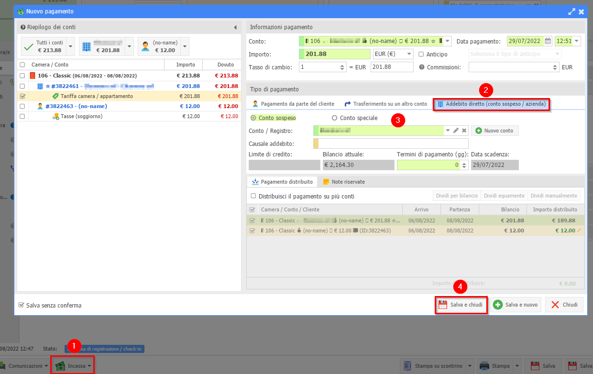Collapse the Riepilogo dei conti panel arrow
This screenshot has width=593, height=374.
tap(235, 27)
